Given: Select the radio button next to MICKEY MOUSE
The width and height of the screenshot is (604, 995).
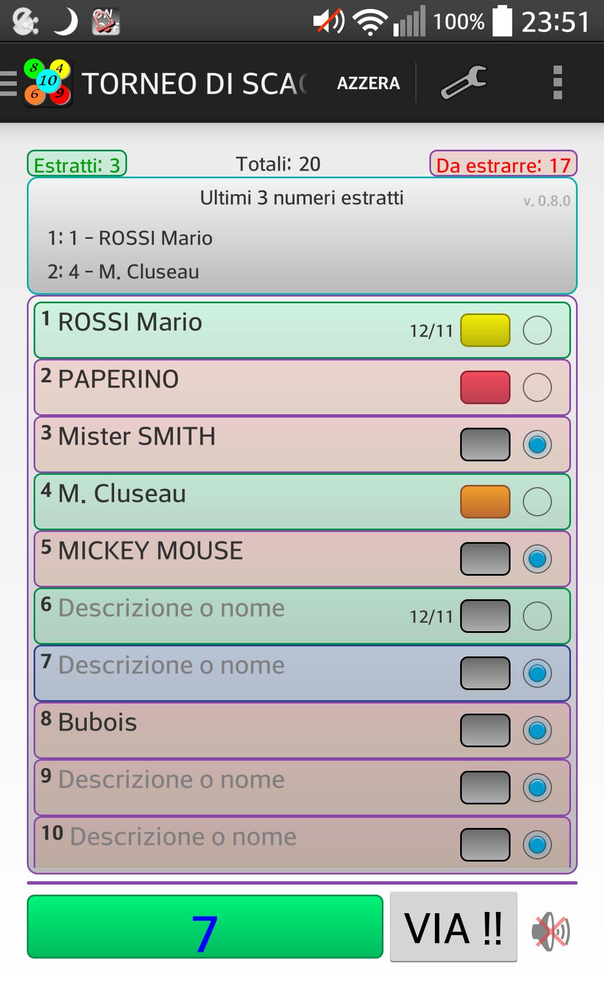Looking at the screenshot, I should tap(537, 558).
